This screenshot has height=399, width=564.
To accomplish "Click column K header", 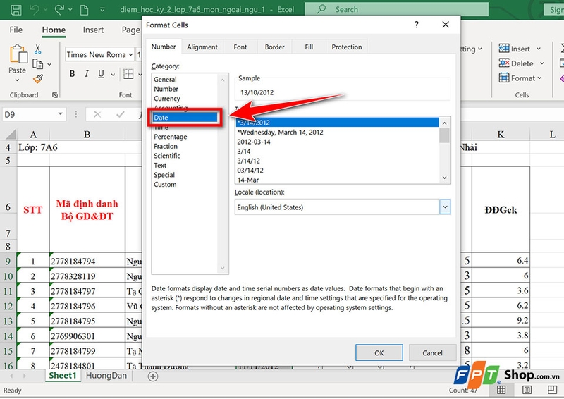I will [501, 135].
